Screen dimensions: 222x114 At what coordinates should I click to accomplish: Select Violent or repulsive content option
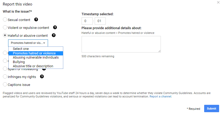pos(5,28)
